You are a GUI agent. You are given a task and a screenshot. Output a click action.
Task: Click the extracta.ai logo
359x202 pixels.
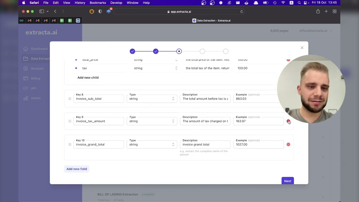[x=41, y=33]
